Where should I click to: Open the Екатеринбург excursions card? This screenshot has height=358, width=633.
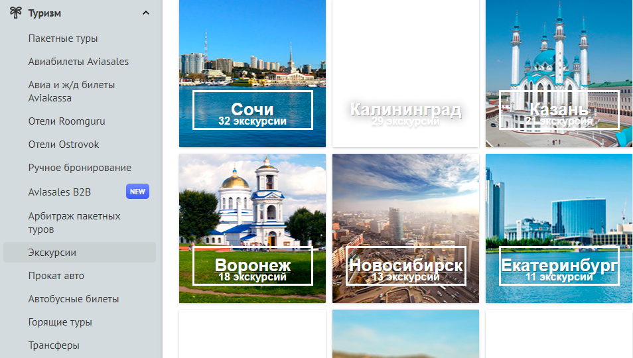(559, 228)
